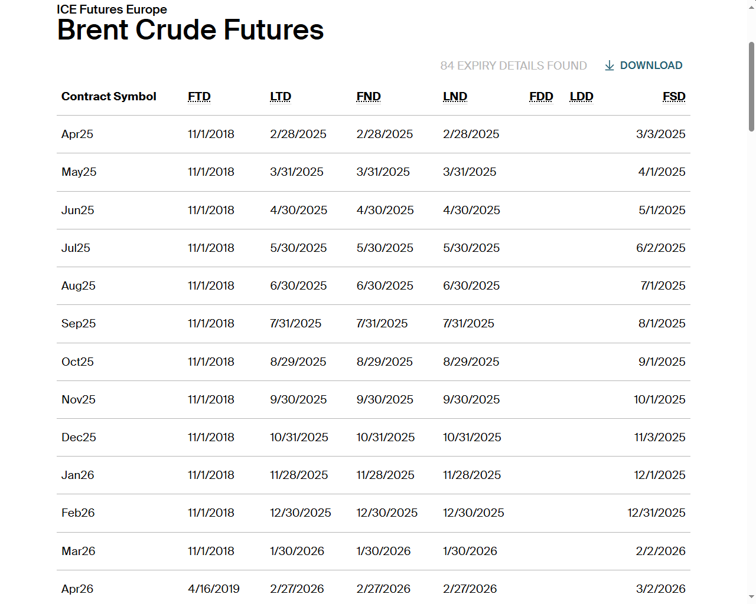Select the Nov25 contract symbol cell
Screen dimensions: 756x604
click(x=79, y=399)
